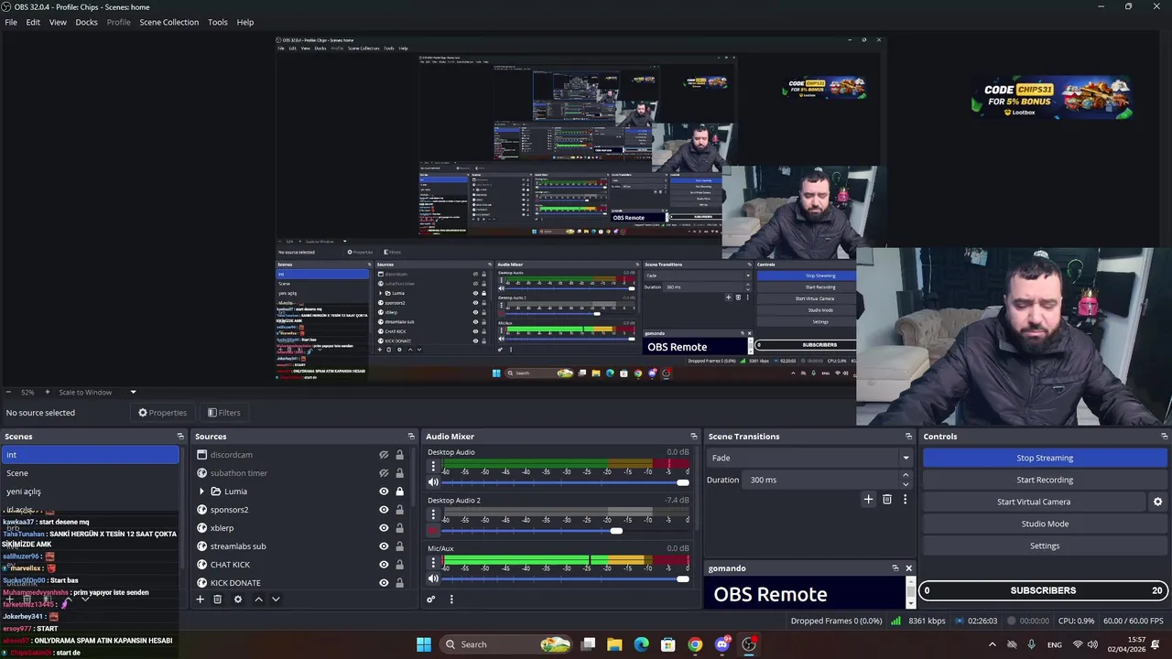1172x659 pixels.
Task: Add a new source with the plus icon
Action: (200, 600)
